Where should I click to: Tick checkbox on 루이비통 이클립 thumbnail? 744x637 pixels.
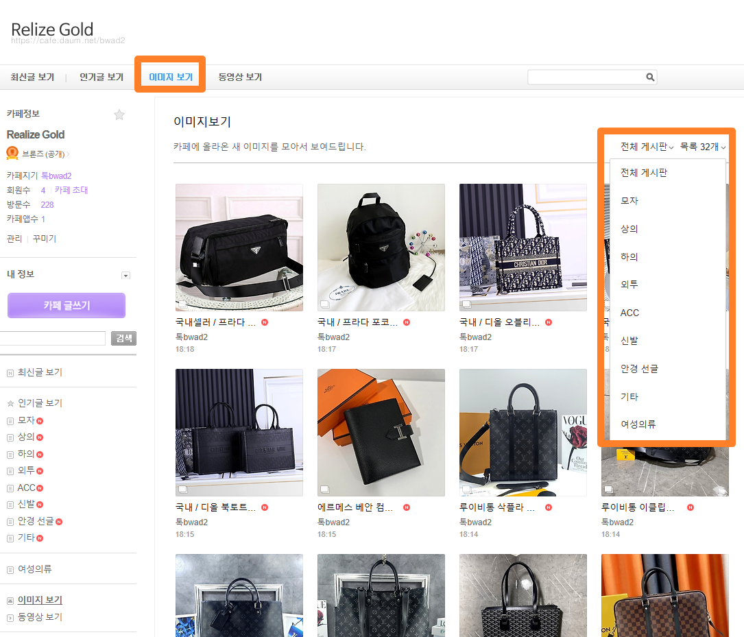[608, 489]
